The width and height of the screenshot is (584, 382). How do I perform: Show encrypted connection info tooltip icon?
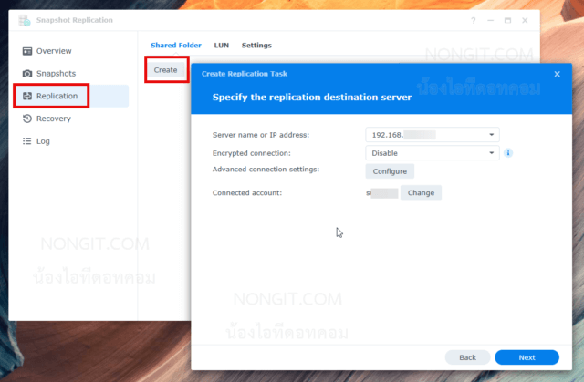pyautogui.click(x=508, y=153)
